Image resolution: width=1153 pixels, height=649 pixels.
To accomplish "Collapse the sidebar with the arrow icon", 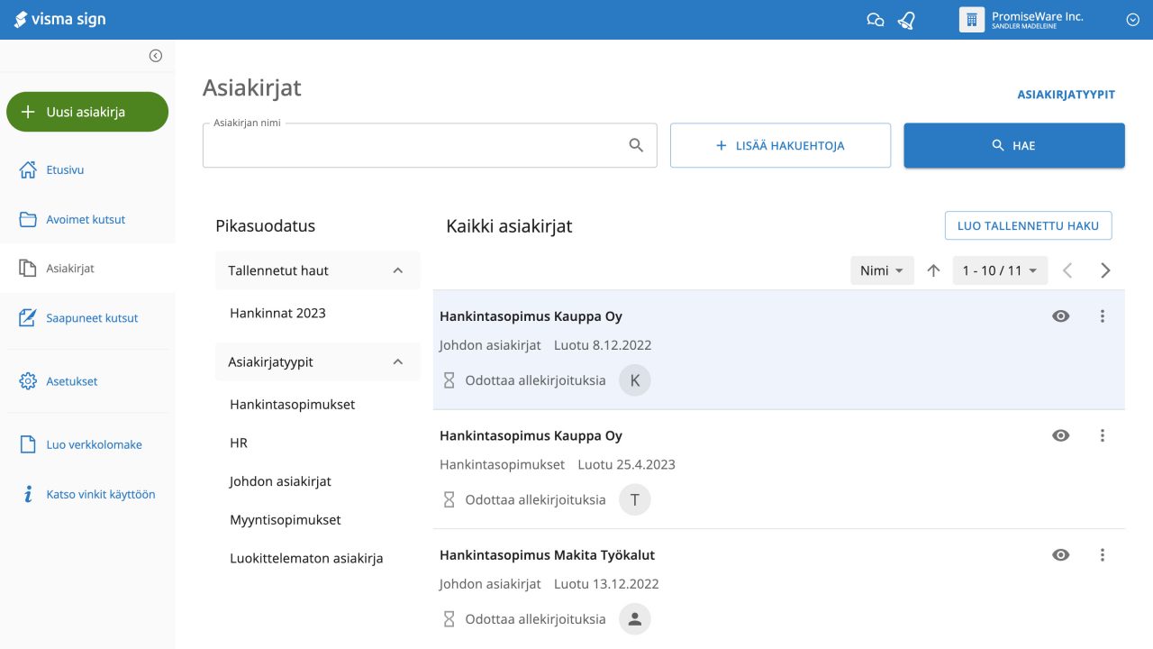I will click(x=156, y=56).
